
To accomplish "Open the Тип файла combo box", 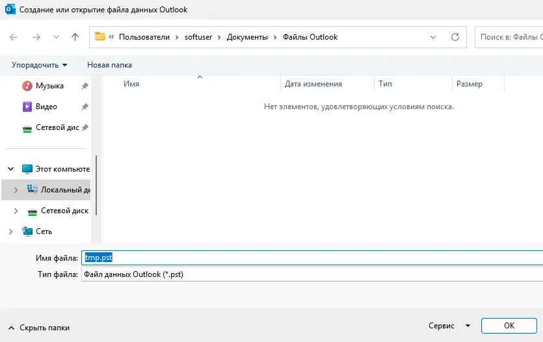I will point(312,274).
